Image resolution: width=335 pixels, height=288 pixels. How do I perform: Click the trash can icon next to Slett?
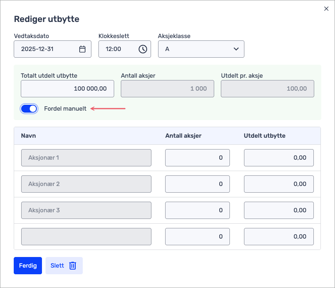tap(73, 266)
